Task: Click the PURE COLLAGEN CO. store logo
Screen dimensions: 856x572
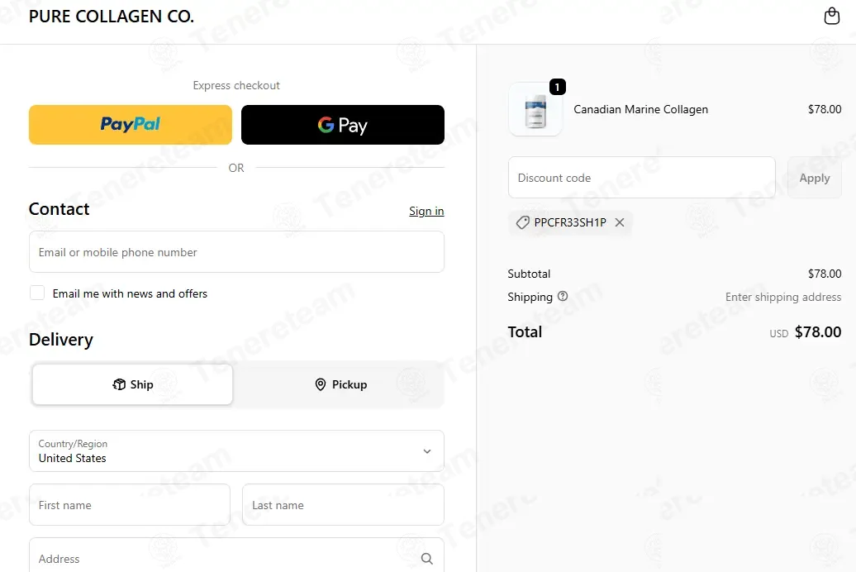Action: click(112, 17)
